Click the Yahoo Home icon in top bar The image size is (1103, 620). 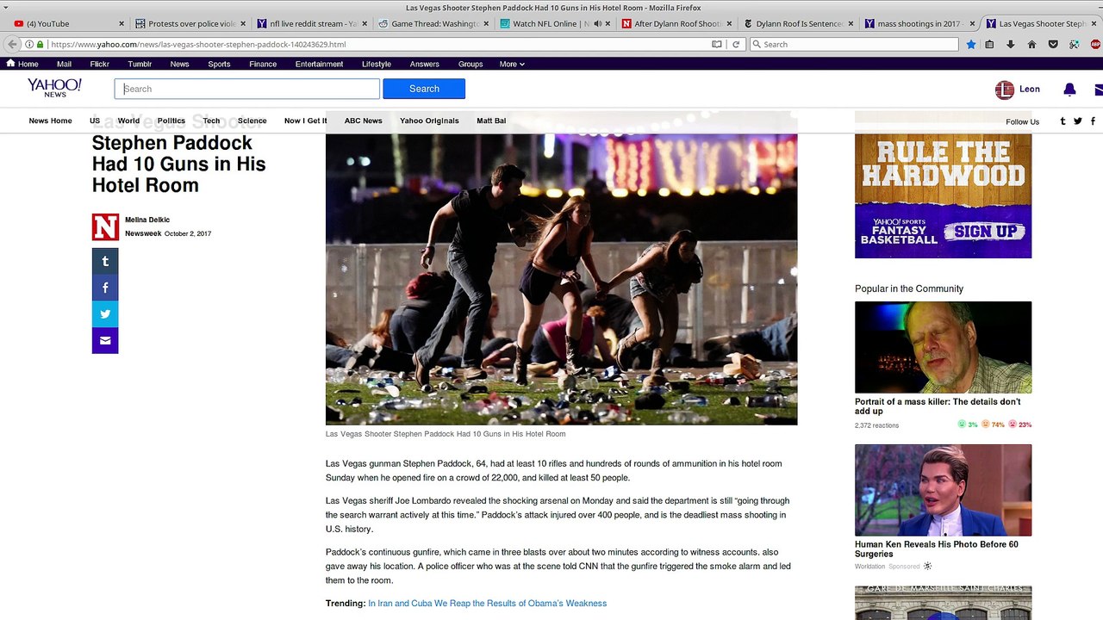tap(10, 64)
